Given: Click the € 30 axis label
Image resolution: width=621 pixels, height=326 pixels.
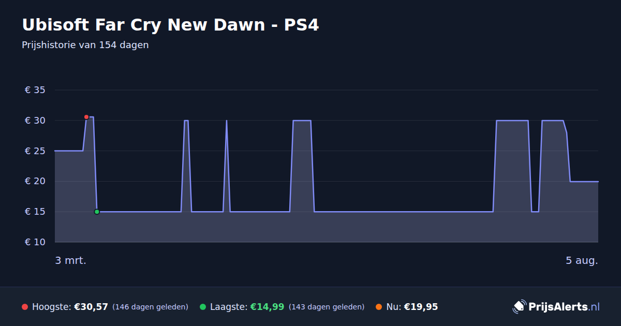Looking at the screenshot, I should (x=35, y=121).
